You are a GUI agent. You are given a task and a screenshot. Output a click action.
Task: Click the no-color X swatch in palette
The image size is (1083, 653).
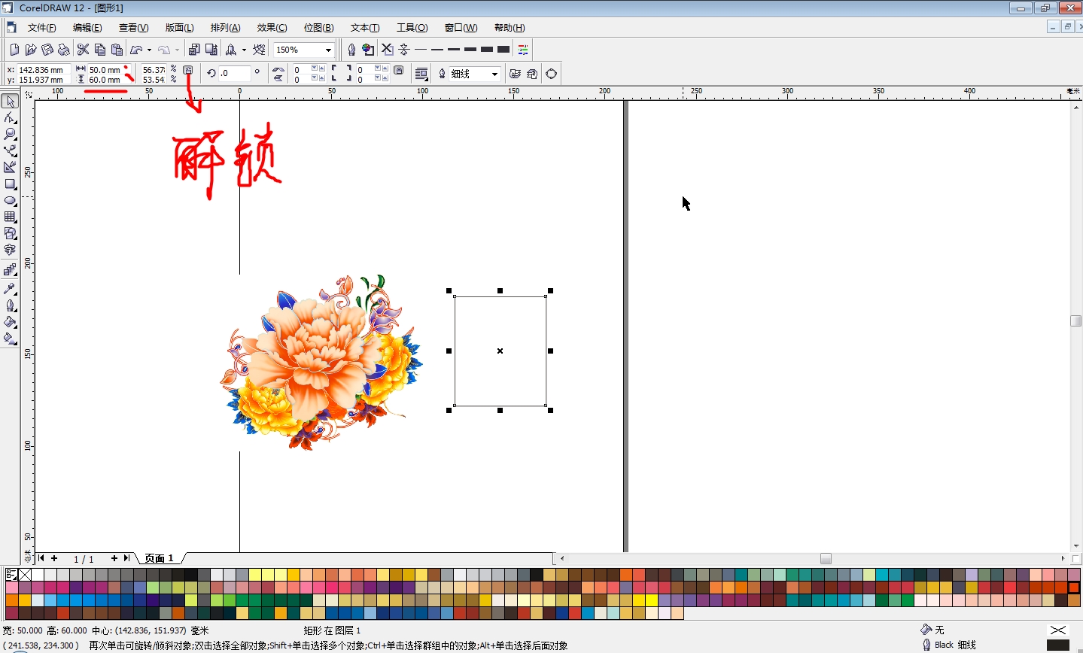click(x=25, y=575)
